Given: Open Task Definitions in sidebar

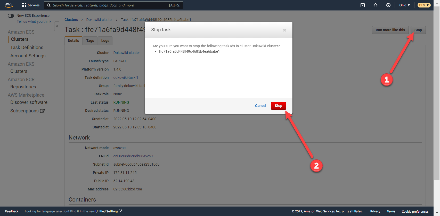Looking at the screenshot, I should click(x=27, y=48).
